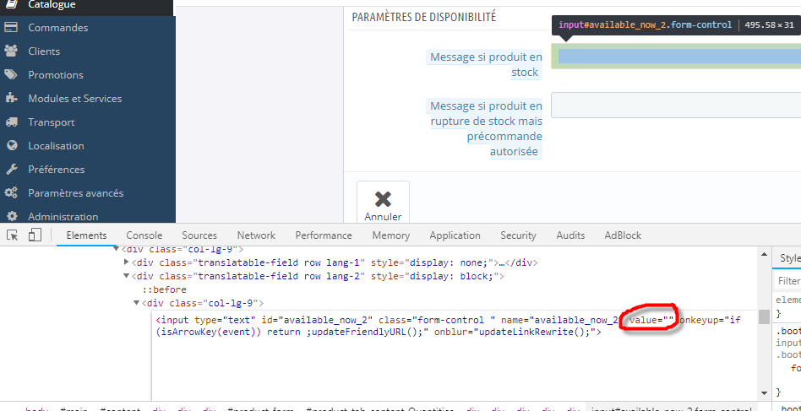Switch to the Memory tab
The width and height of the screenshot is (801, 411).
click(391, 235)
